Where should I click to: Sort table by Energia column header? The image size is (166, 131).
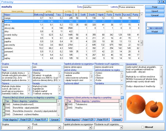click(68, 15)
